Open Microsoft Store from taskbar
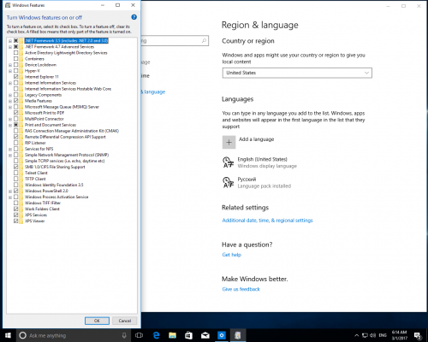The image size is (428, 342). coord(188,335)
